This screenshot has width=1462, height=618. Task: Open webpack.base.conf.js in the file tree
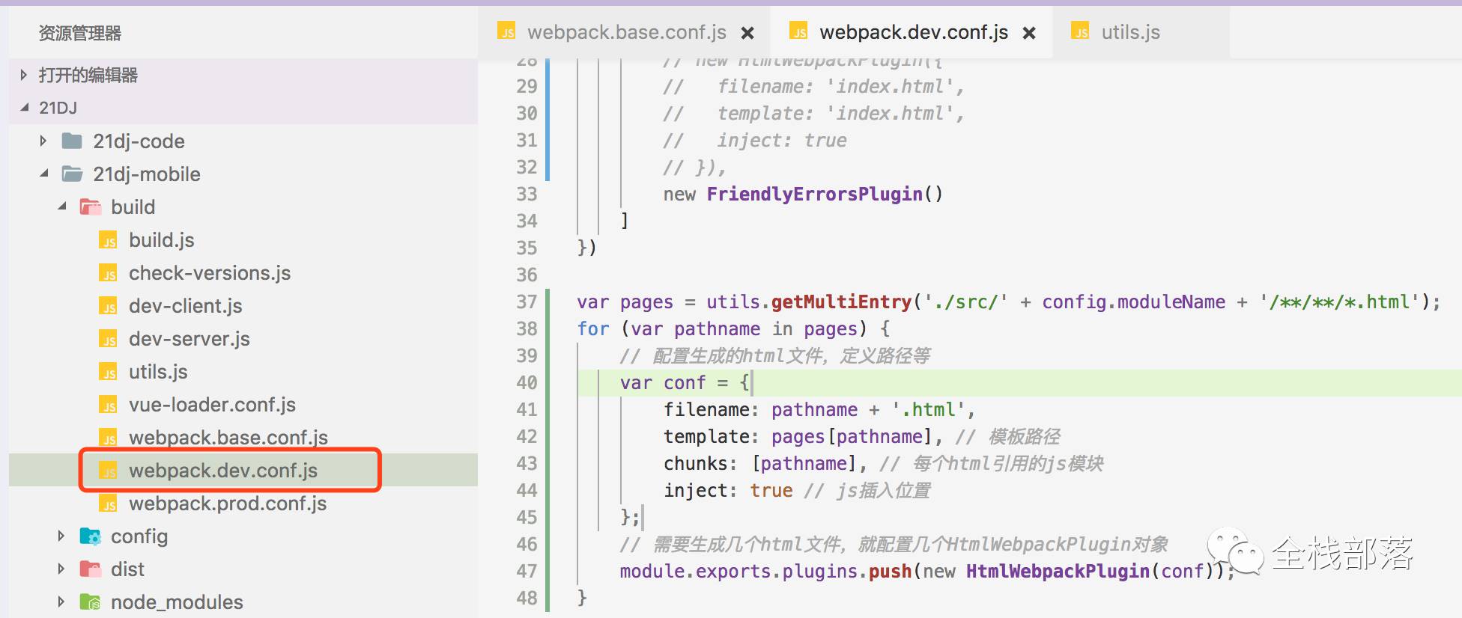coord(228,438)
